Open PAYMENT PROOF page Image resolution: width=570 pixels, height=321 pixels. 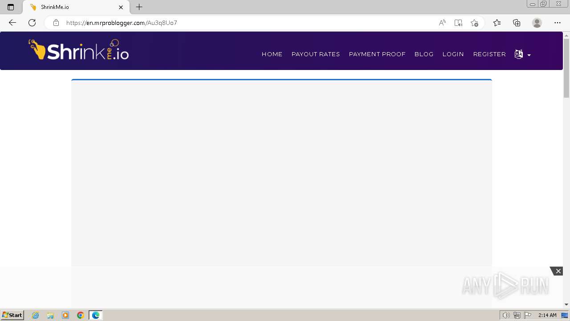tap(377, 54)
